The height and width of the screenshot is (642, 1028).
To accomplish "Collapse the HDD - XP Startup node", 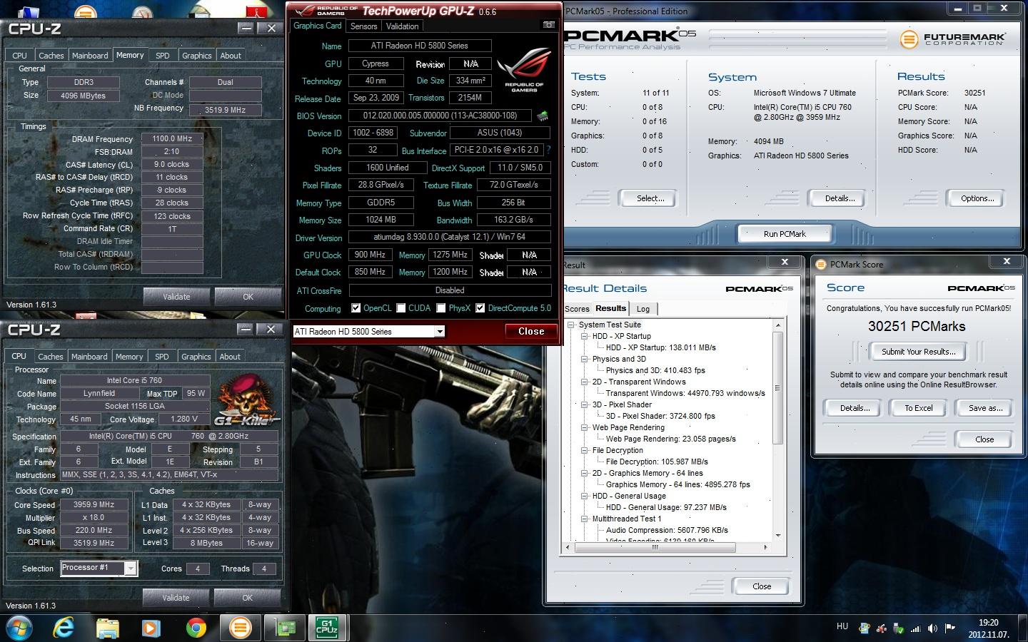I will pos(584,336).
